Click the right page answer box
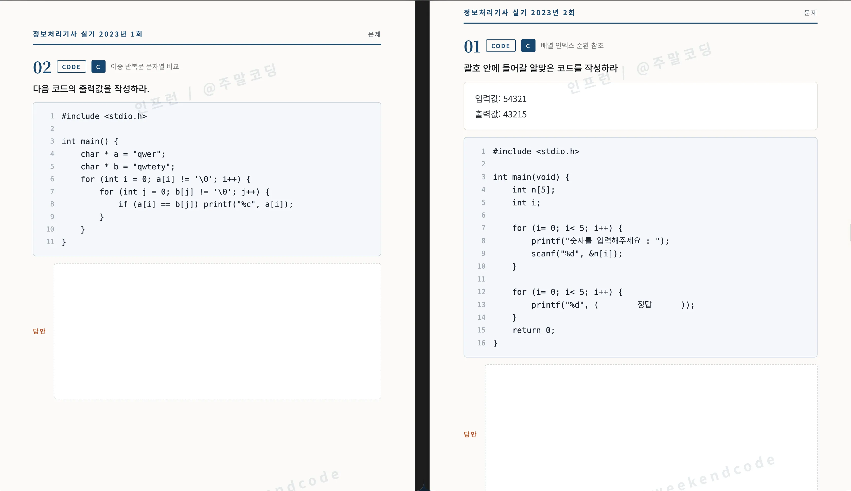 651,428
